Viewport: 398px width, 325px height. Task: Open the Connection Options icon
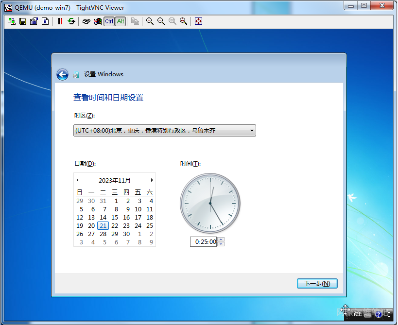pos(34,21)
